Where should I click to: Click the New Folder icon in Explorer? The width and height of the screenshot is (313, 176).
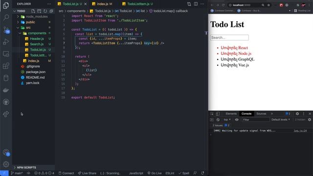39,11
